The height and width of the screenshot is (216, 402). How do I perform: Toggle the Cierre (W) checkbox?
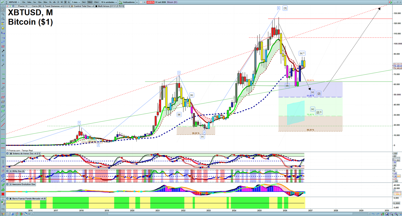(30, 6)
